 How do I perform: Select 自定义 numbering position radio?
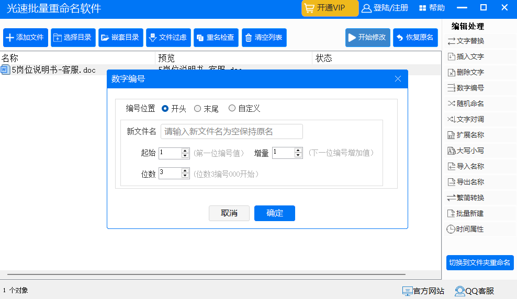point(232,108)
